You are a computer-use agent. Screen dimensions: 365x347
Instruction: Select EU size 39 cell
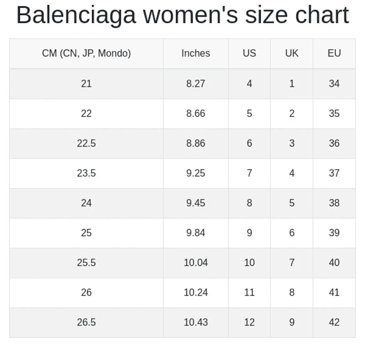[x=334, y=233]
